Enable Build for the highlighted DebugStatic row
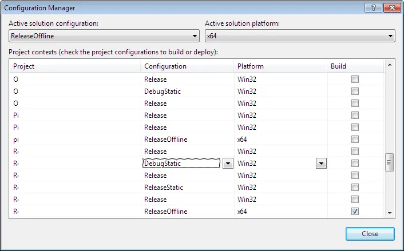Screen dimensions: 404x251 355,164
